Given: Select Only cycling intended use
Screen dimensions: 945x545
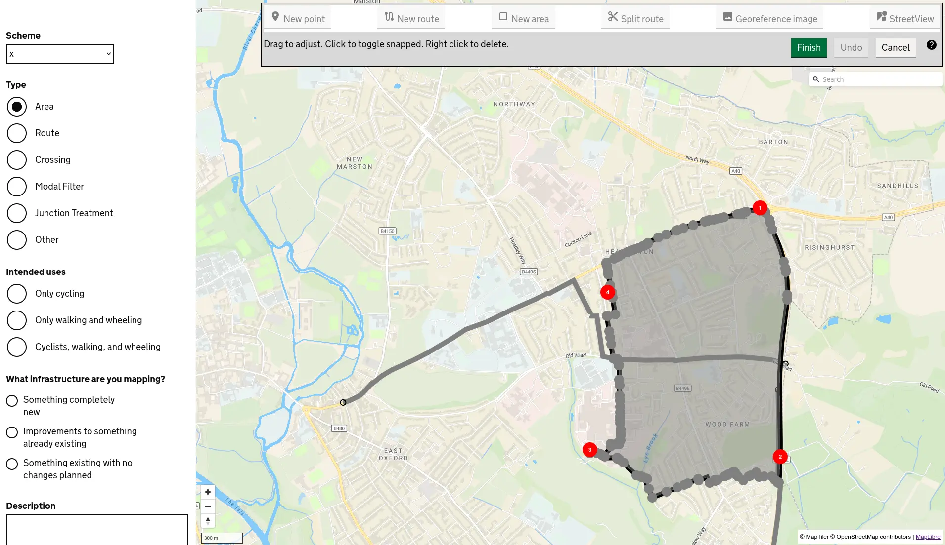Looking at the screenshot, I should click(17, 294).
